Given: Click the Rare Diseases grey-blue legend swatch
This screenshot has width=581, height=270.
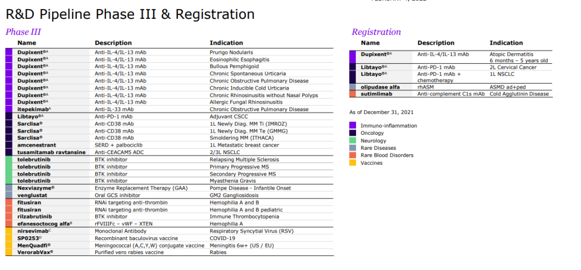Looking at the screenshot, I should coord(352,148).
